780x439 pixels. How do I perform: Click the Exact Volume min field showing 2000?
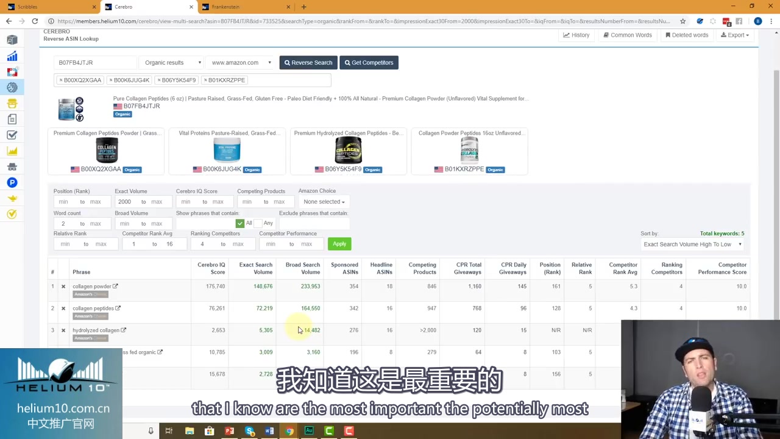click(126, 202)
